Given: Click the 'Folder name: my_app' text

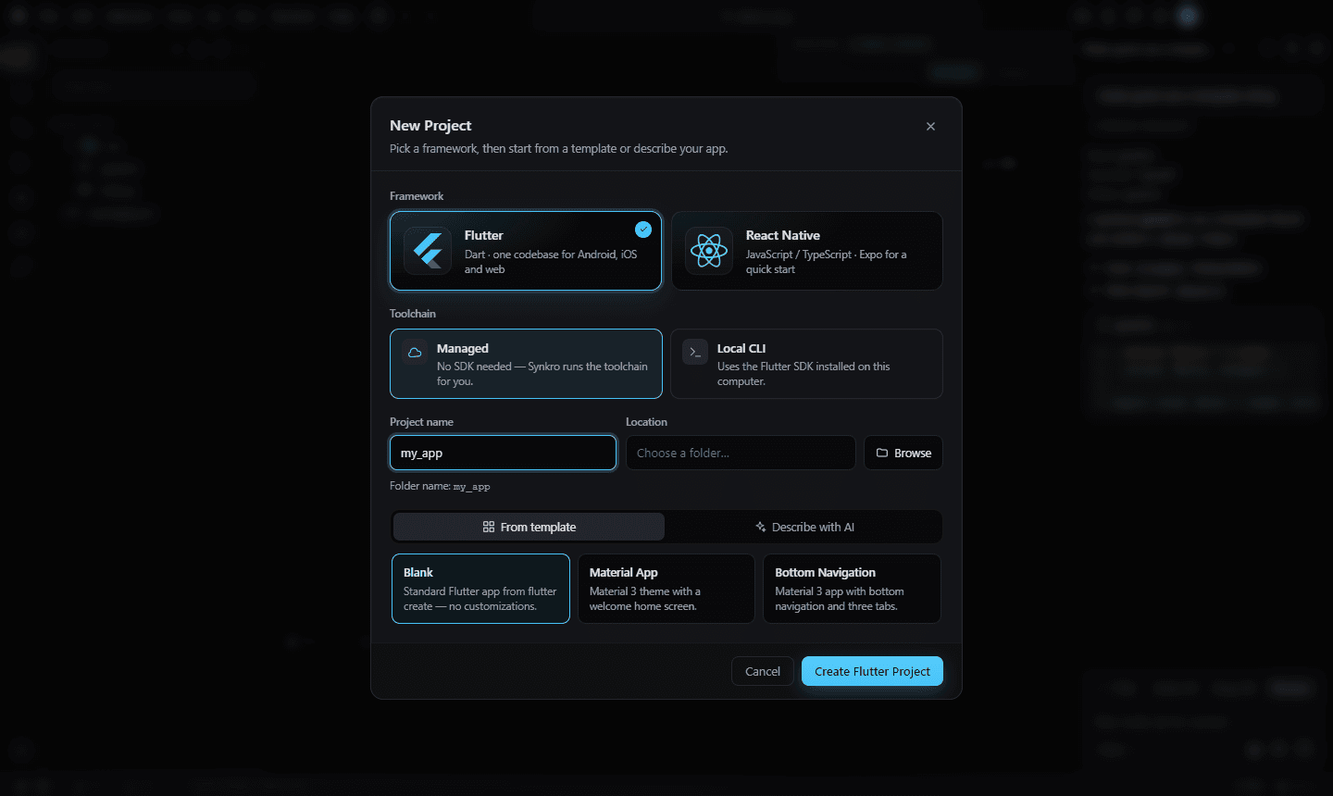Looking at the screenshot, I should pos(440,486).
